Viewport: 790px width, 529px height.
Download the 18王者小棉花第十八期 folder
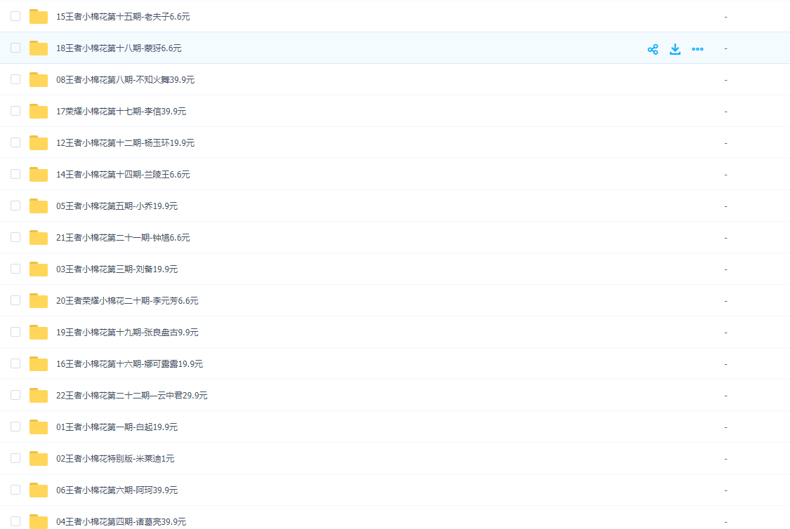(675, 49)
